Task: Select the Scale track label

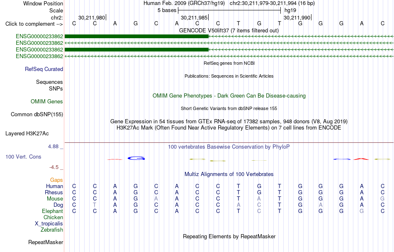Action: coord(56,10)
